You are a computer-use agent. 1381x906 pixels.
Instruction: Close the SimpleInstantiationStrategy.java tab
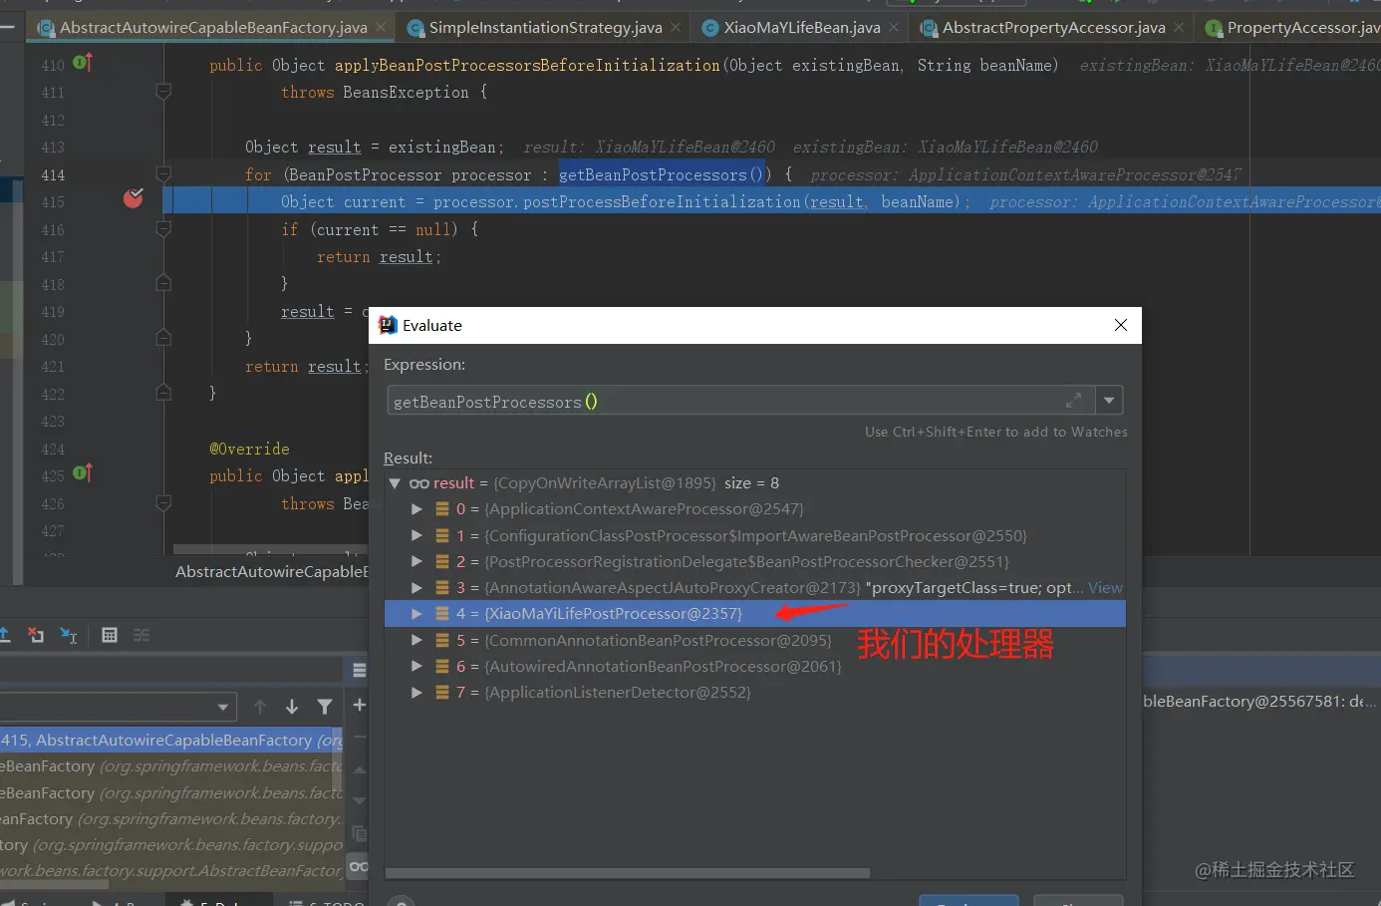[x=676, y=27]
